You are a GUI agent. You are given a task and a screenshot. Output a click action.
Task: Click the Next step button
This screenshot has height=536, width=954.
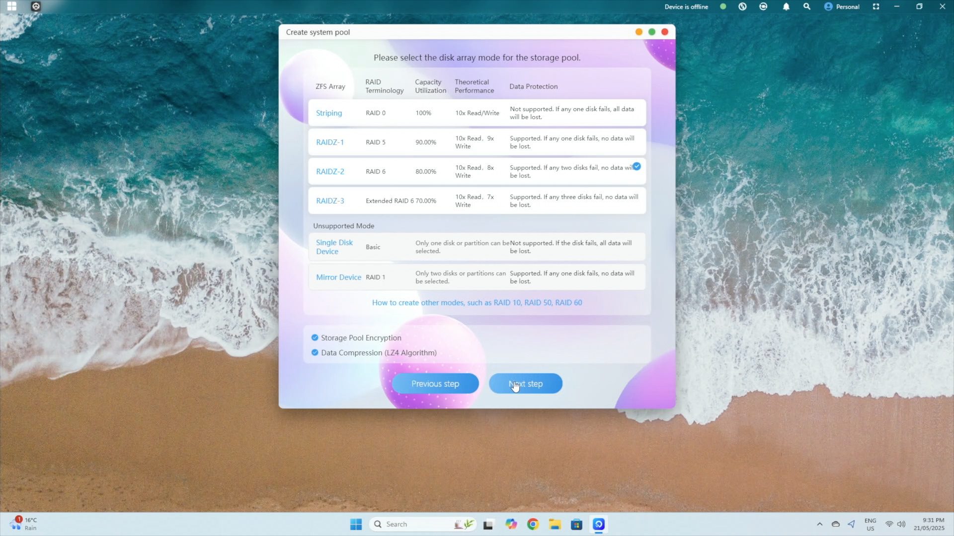coord(526,384)
